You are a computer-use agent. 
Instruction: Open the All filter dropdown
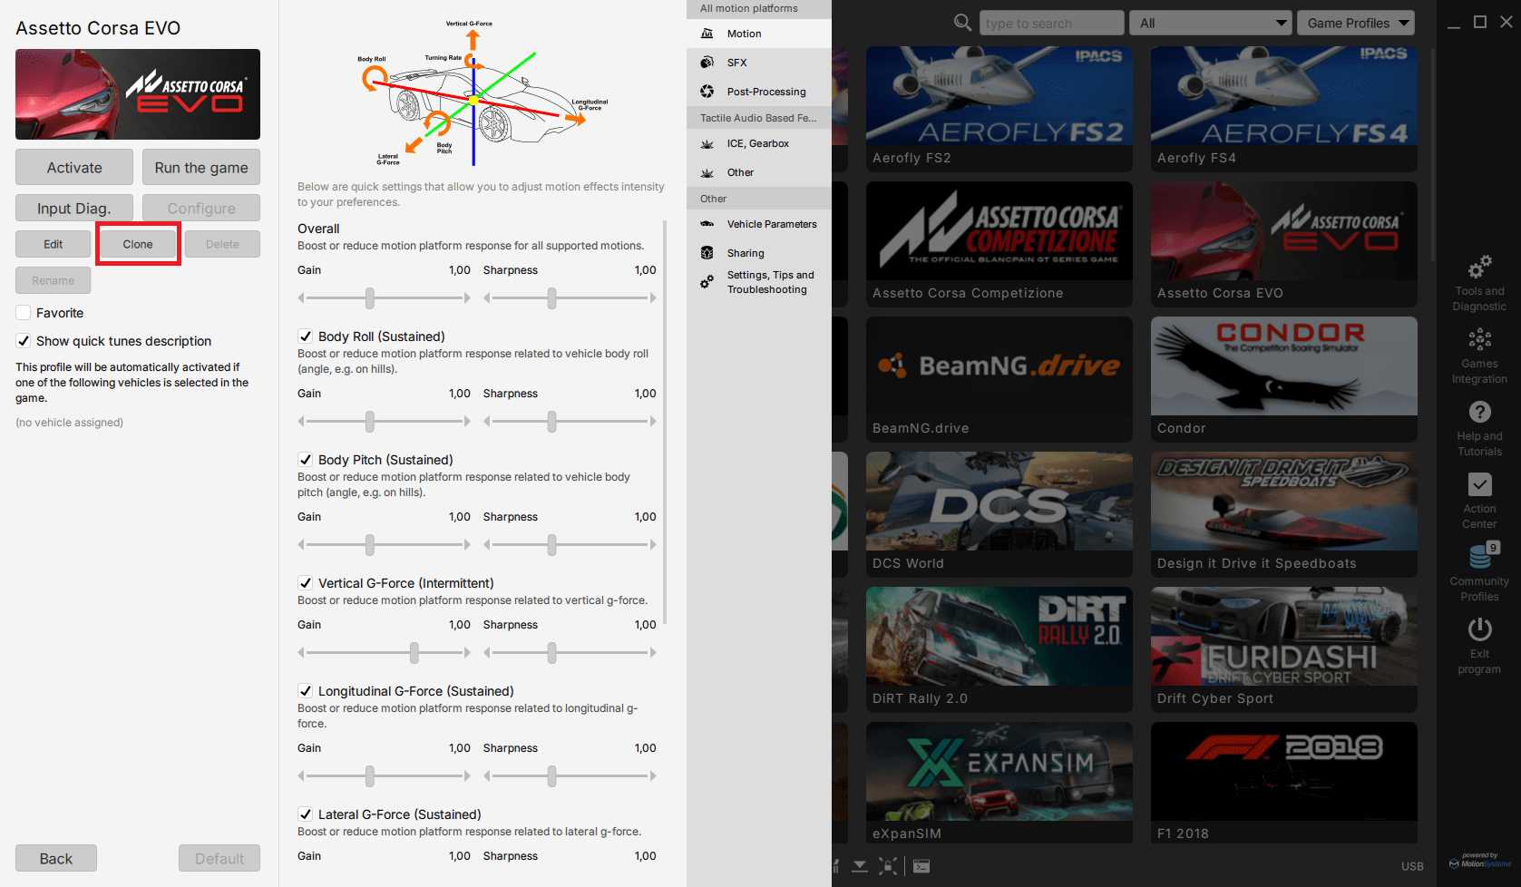point(1210,23)
